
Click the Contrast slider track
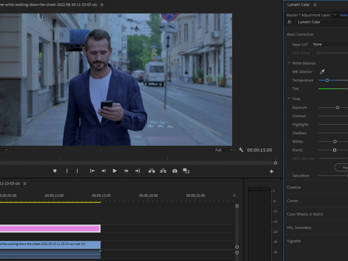click(333, 116)
